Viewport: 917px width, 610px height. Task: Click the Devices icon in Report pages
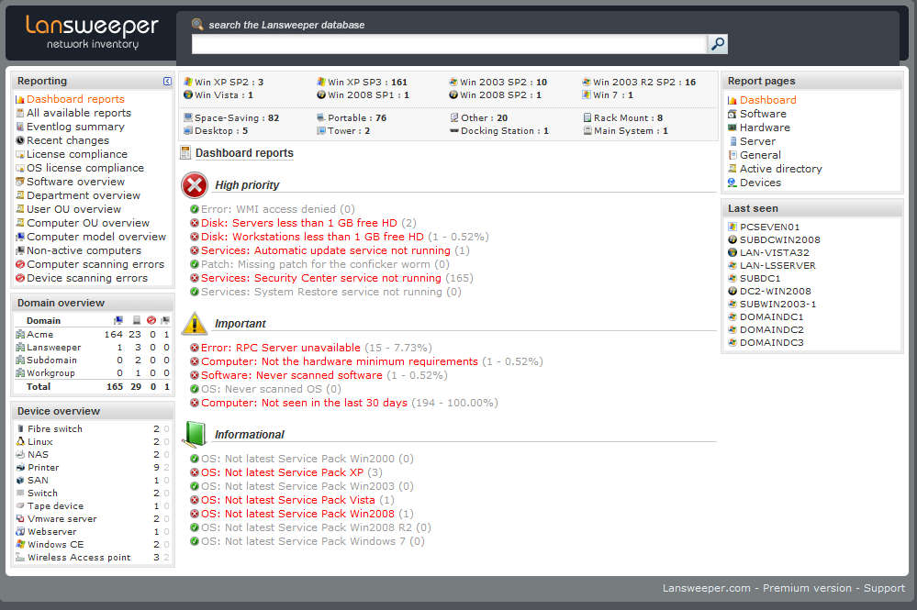(x=732, y=183)
